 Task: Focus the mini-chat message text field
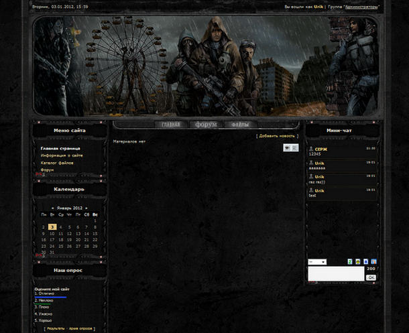click(336, 273)
